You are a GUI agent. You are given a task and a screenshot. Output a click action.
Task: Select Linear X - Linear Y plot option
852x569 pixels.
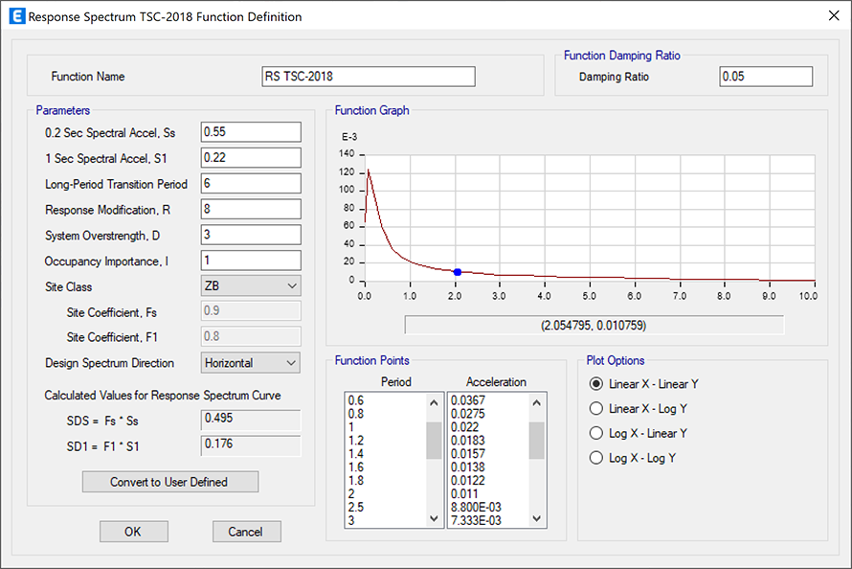point(596,384)
